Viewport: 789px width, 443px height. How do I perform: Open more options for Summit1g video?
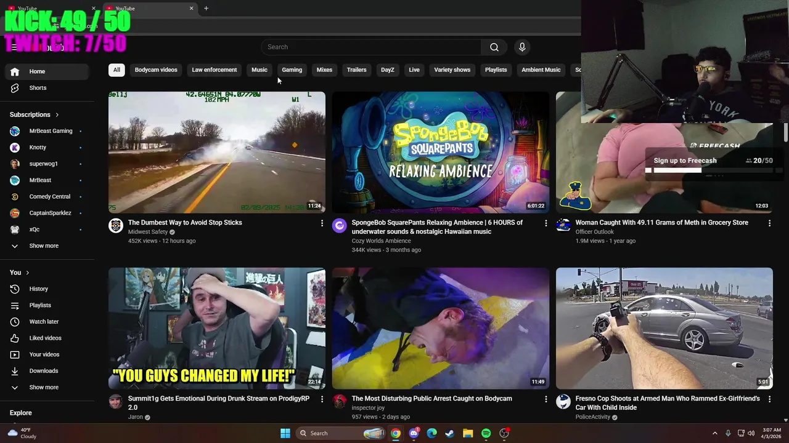click(x=322, y=399)
